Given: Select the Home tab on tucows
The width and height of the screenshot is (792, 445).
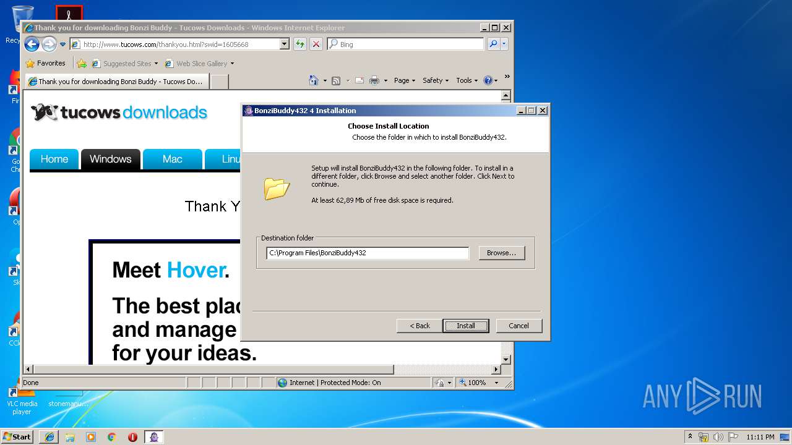Looking at the screenshot, I should [x=54, y=159].
